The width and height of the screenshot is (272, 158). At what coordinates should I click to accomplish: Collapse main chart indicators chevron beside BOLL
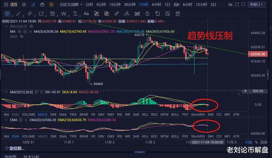tap(6, 26)
